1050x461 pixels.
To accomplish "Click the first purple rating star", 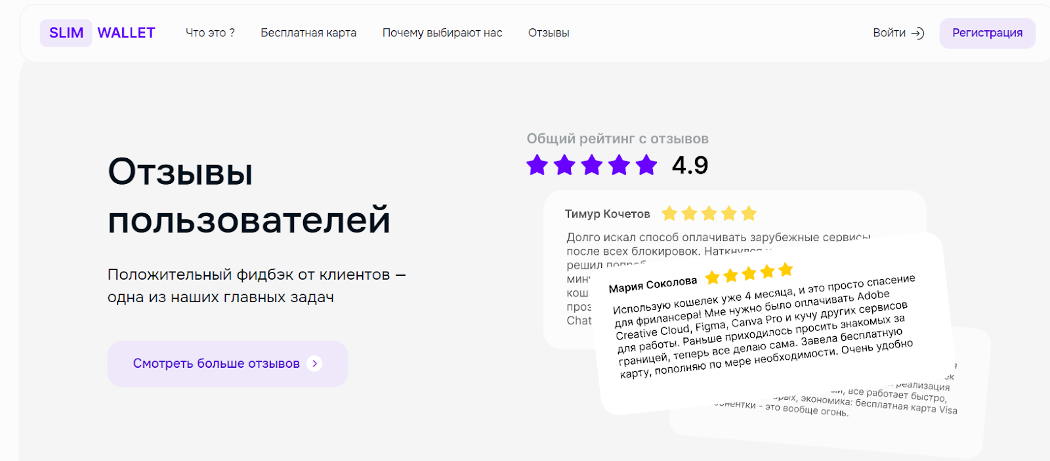I will tap(537, 165).
